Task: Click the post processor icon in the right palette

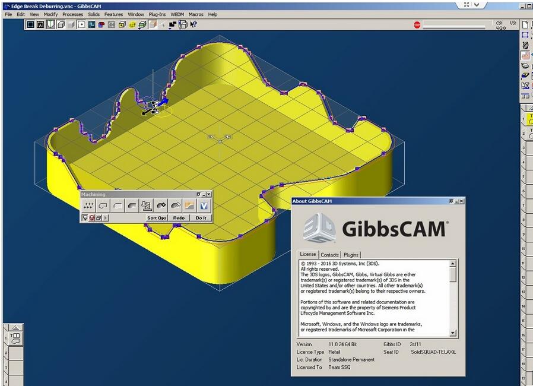Action: (x=525, y=86)
